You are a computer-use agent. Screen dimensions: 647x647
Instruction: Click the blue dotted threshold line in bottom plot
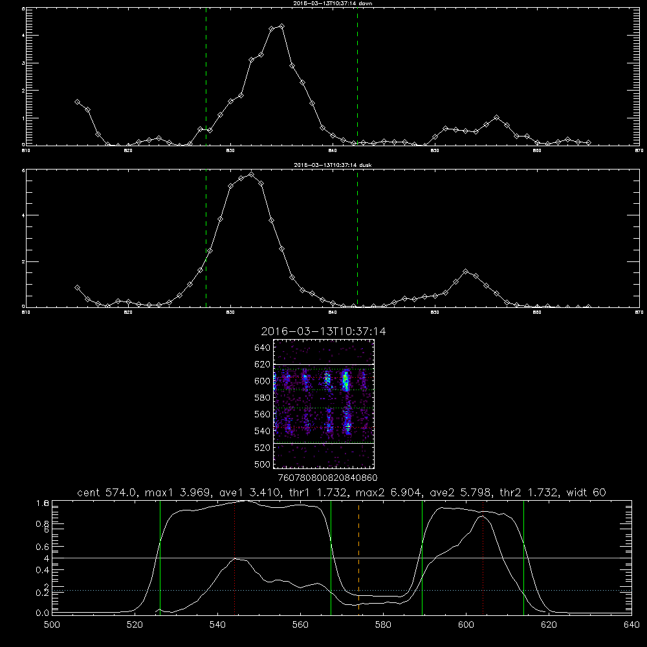click(342, 591)
